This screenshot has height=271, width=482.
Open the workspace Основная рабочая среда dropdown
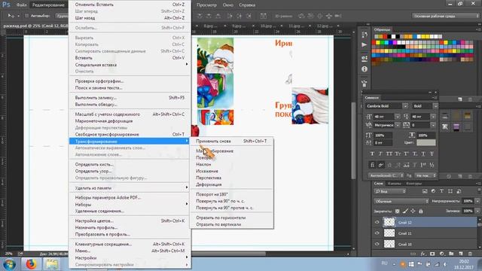click(x=445, y=16)
